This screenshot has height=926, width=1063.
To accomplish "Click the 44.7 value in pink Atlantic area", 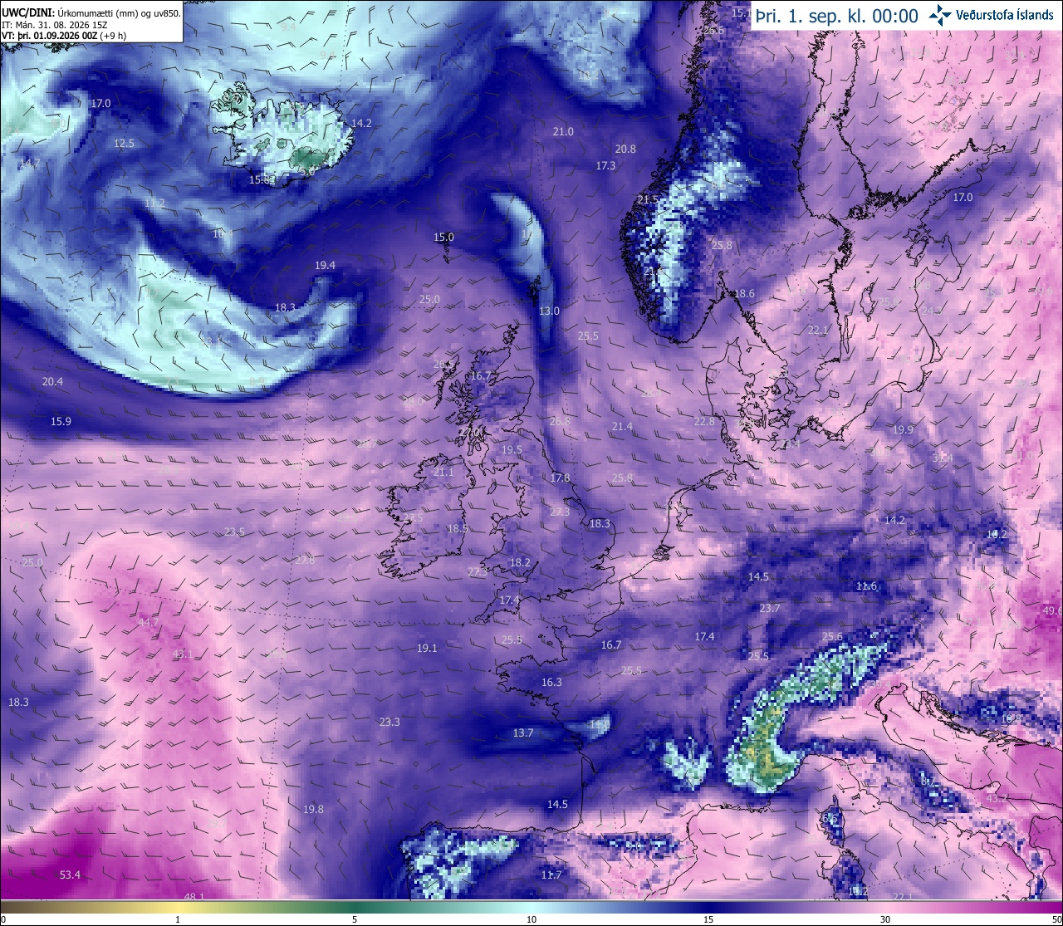I will (149, 622).
